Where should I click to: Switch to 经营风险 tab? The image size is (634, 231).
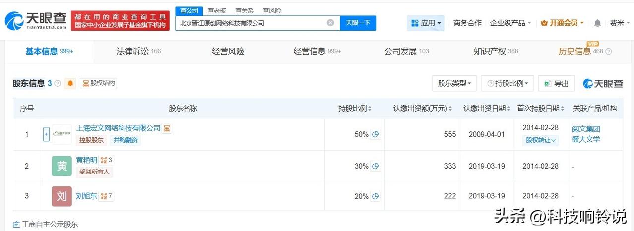[228, 51]
